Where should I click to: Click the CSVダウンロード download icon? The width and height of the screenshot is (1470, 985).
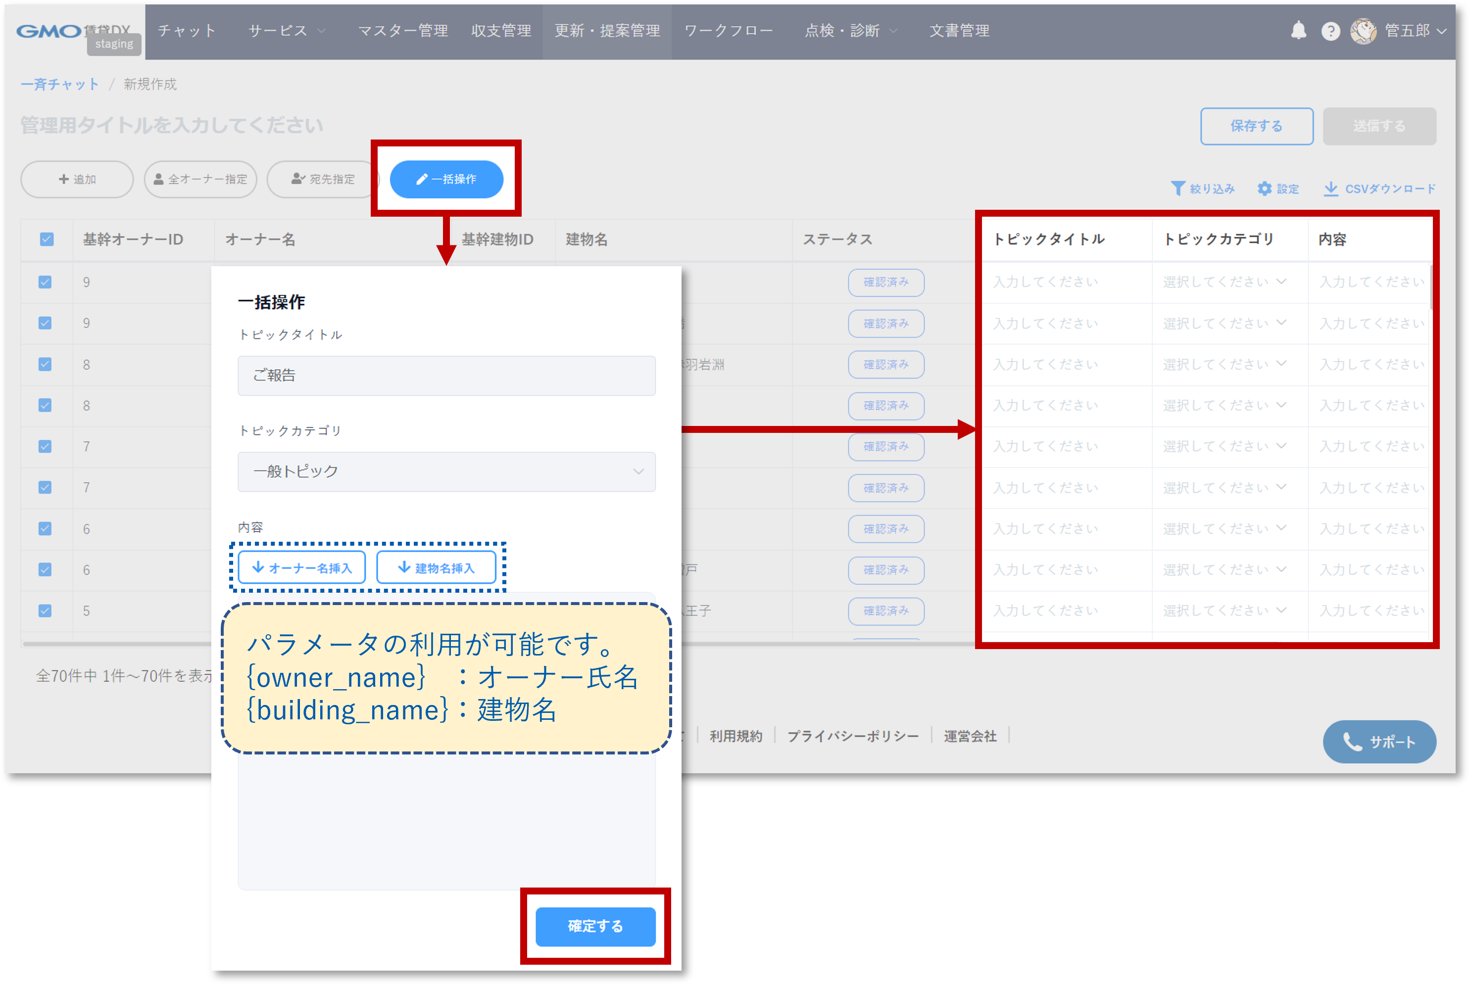coord(1330,188)
